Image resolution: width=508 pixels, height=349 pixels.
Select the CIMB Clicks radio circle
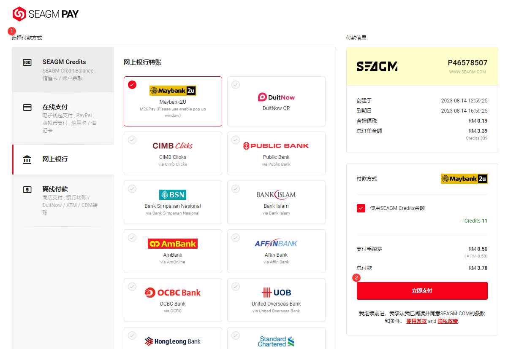(132, 140)
